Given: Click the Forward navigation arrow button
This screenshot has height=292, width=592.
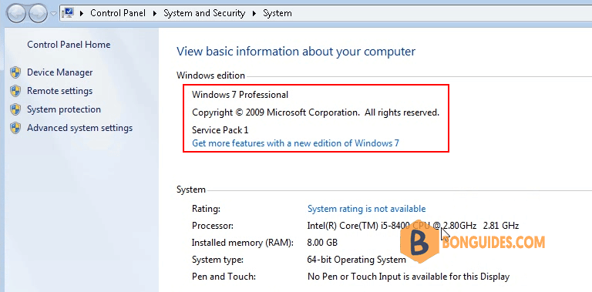Looking at the screenshot, I should click(38, 14).
